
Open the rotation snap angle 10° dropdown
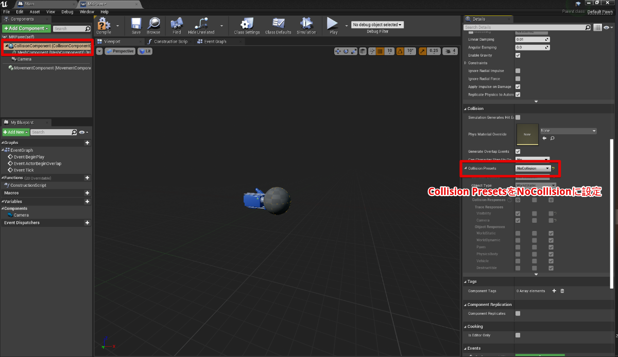(410, 51)
